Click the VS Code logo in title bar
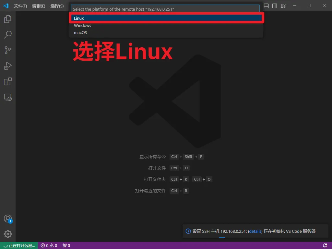The image size is (332, 249). (x=6, y=6)
